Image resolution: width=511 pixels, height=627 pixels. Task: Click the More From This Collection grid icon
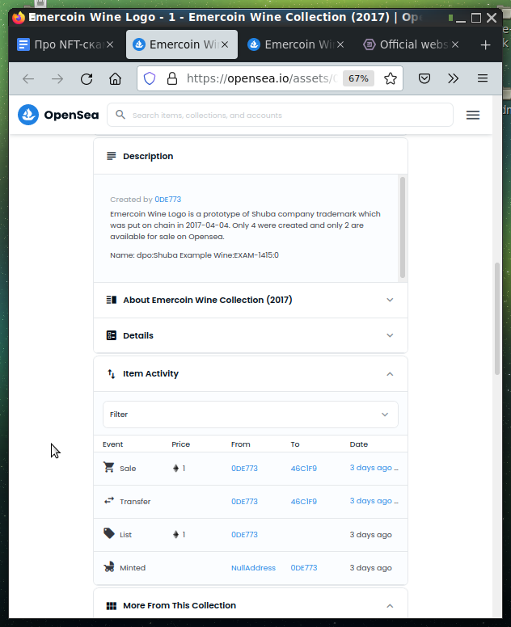(112, 606)
